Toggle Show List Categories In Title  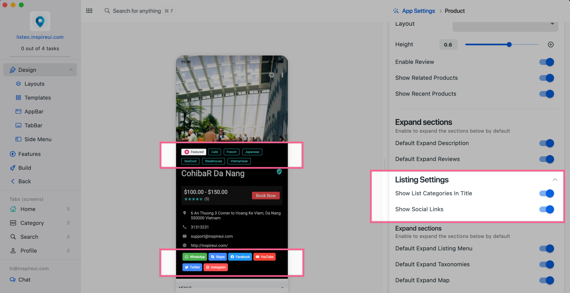click(x=546, y=193)
